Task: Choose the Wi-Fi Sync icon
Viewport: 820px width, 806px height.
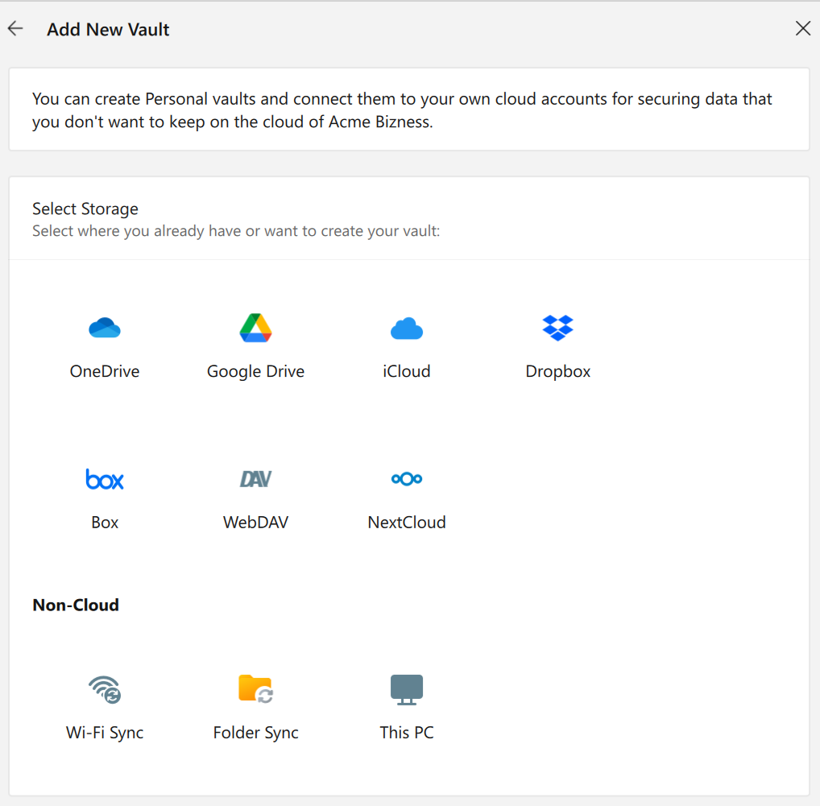Action: [105, 689]
